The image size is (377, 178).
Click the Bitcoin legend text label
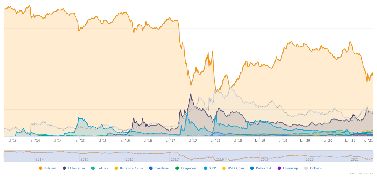tap(50, 168)
